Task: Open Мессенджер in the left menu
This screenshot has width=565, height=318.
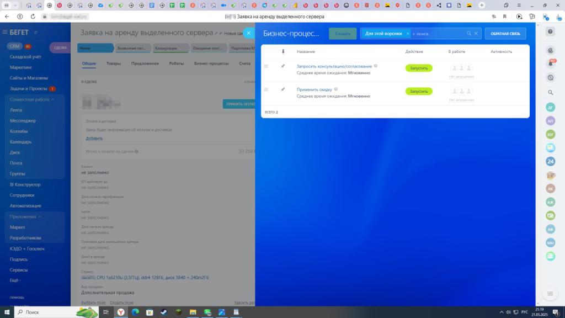Action: [23, 120]
